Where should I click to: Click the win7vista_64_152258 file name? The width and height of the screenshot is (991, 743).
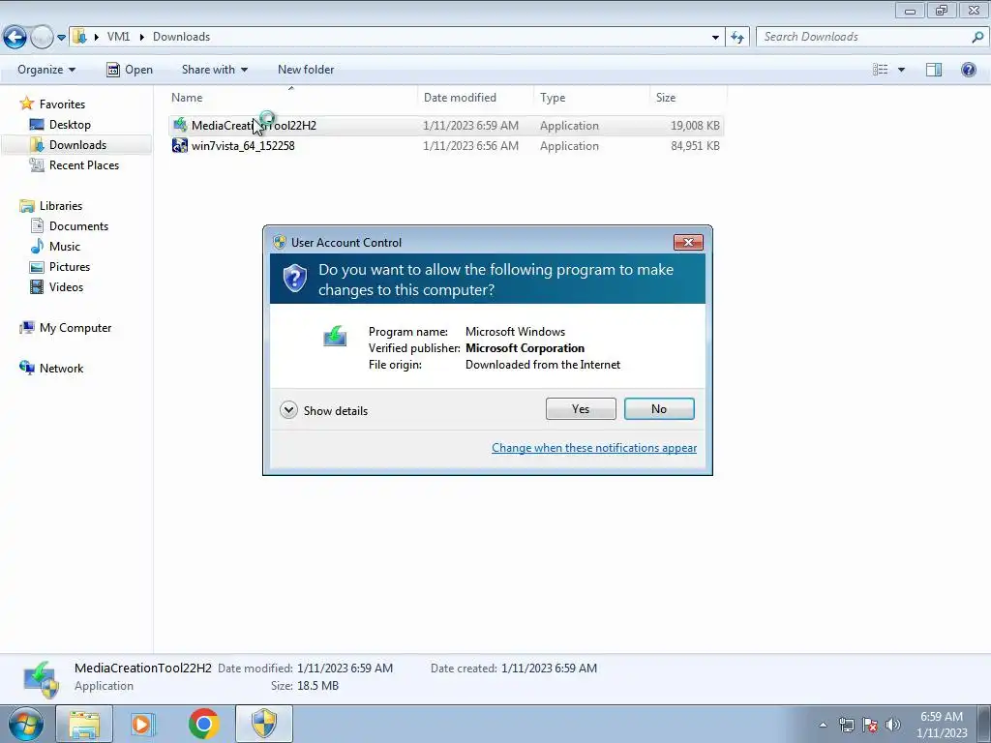click(243, 146)
